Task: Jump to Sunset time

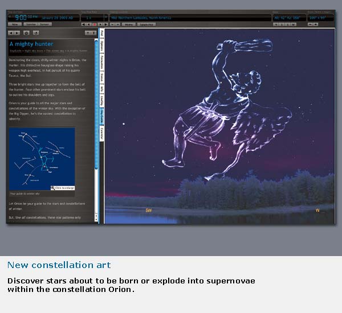Action: click(x=44, y=24)
